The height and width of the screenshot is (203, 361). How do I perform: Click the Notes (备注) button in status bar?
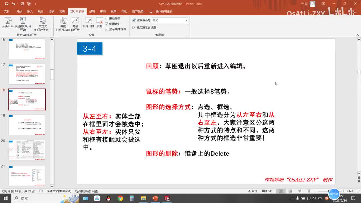252,191
